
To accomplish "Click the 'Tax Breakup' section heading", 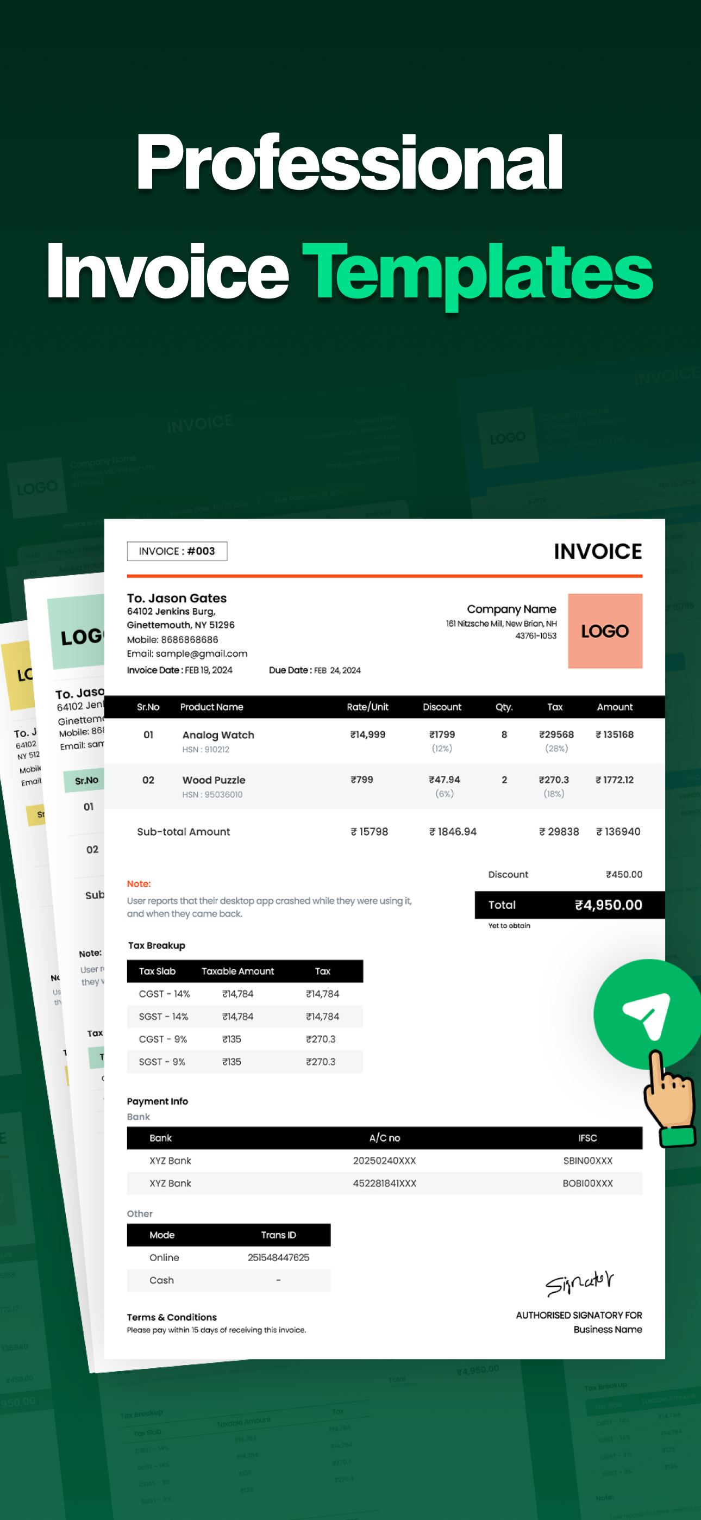I will (157, 945).
